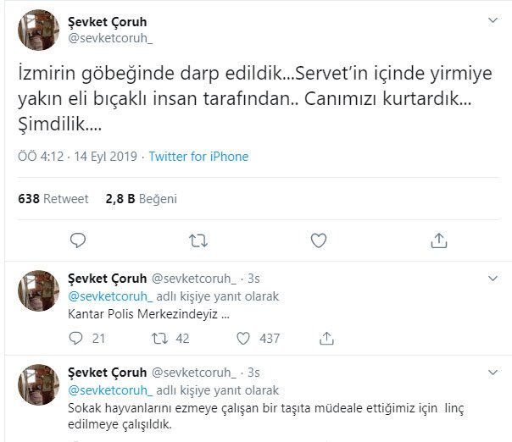View the 638 Retweet list

point(53,199)
